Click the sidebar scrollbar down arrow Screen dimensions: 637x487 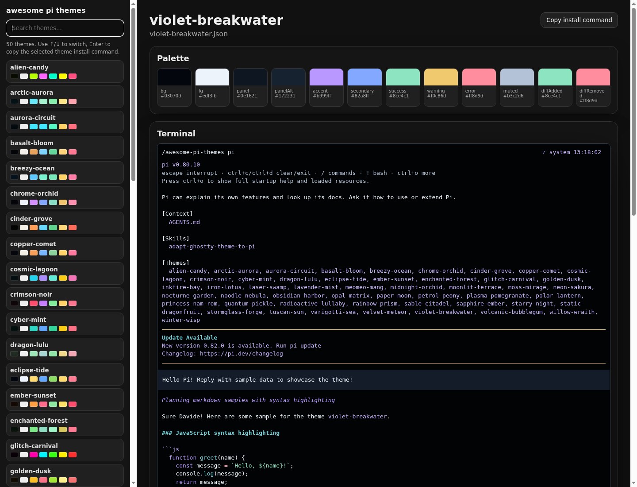coord(133,483)
